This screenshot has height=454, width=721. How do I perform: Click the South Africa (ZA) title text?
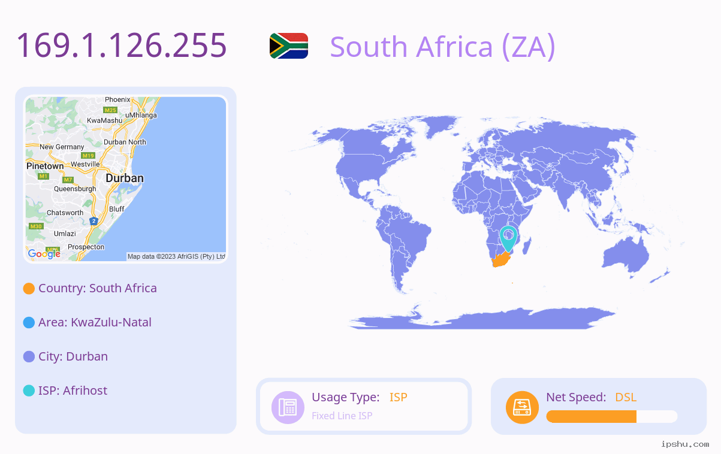click(x=443, y=47)
